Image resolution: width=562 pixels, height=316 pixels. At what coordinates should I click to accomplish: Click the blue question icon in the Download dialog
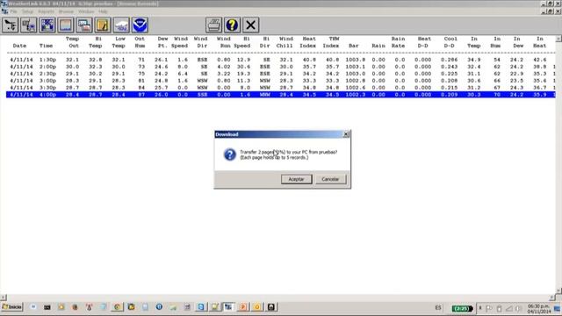[230, 154]
